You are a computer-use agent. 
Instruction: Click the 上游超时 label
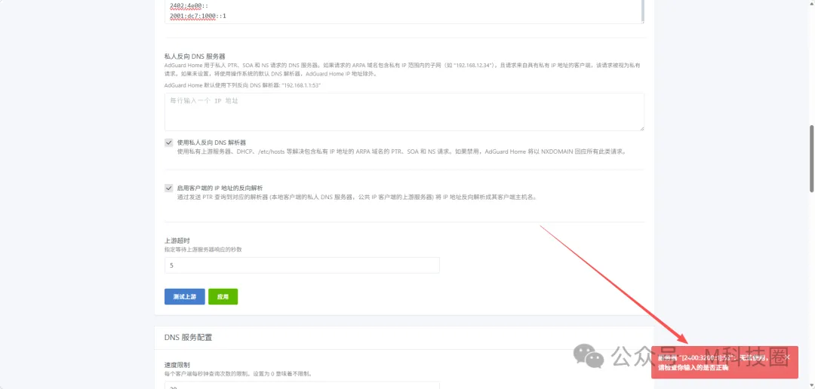[x=176, y=241]
